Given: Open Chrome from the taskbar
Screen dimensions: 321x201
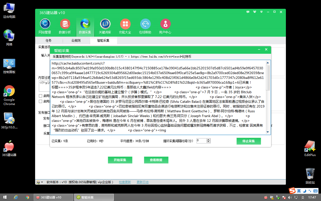Looking at the screenshot, I should [28, 197].
